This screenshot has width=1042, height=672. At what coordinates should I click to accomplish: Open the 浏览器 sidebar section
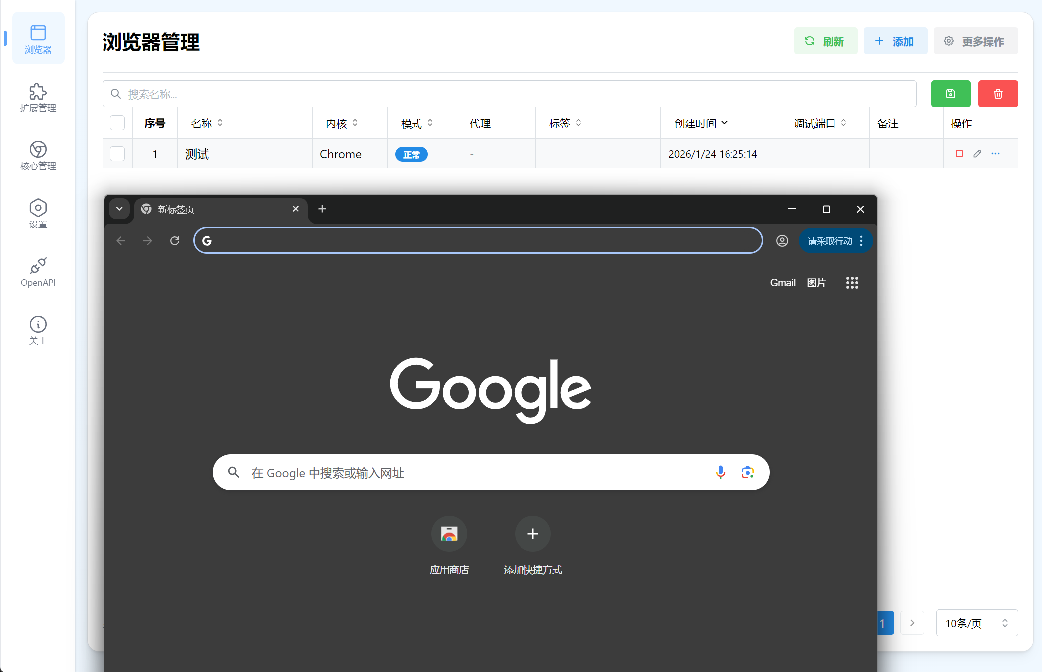(38, 39)
